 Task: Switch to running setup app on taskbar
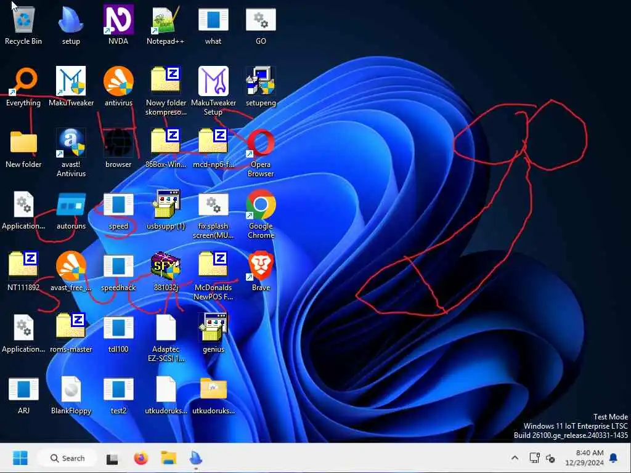coord(196,458)
